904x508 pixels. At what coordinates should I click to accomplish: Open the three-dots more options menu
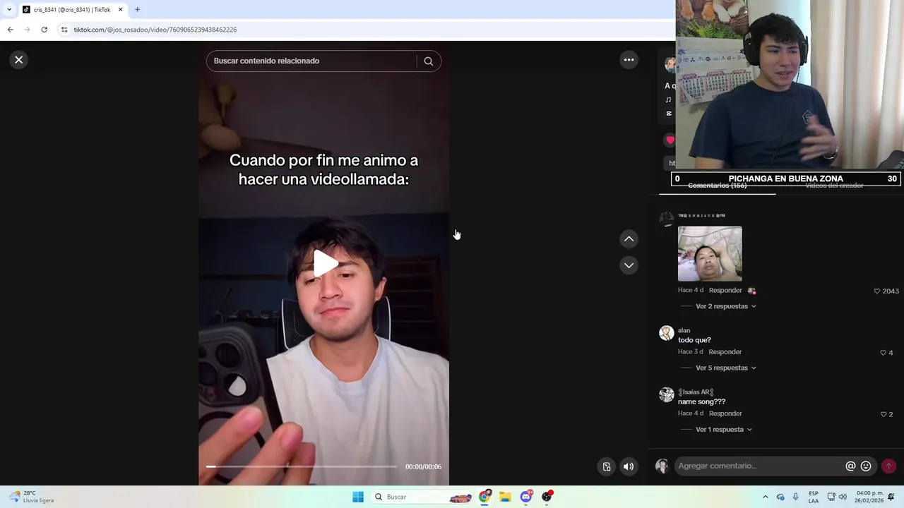click(x=629, y=60)
